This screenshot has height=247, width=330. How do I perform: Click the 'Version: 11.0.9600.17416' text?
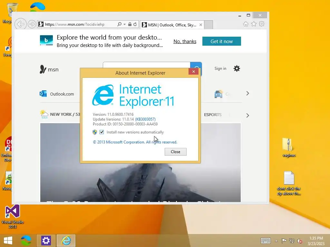point(113,114)
